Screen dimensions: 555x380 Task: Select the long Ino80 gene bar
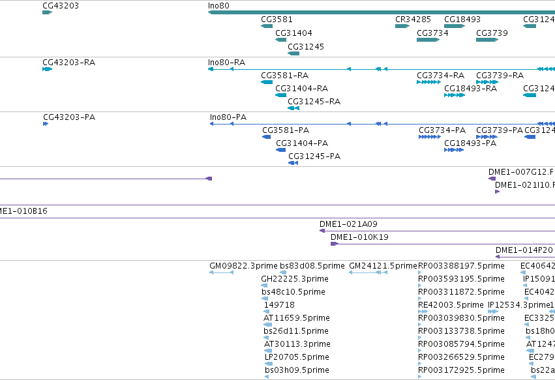coord(382,12)
